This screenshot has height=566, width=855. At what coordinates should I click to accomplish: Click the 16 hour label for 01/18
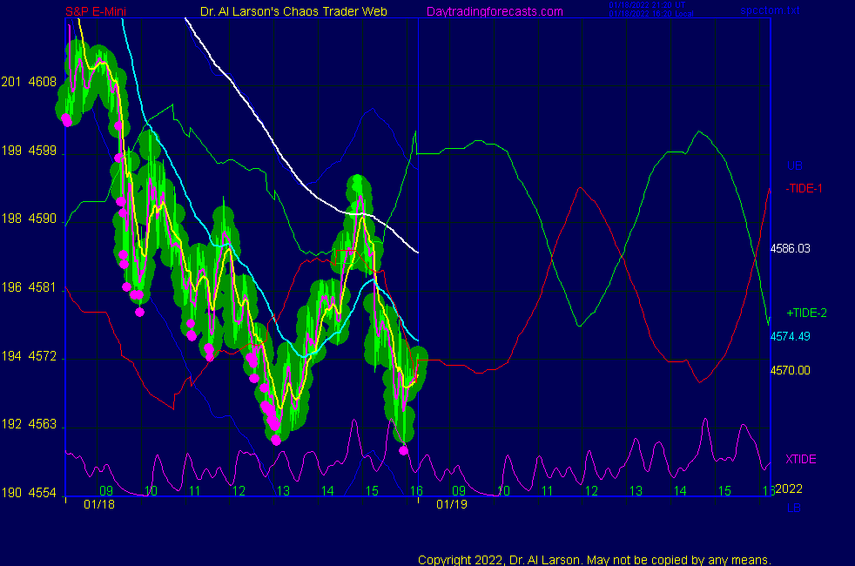(416, 491)
